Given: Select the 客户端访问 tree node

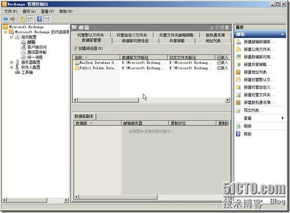Looking at the screenshot, I should coord(37,47).
